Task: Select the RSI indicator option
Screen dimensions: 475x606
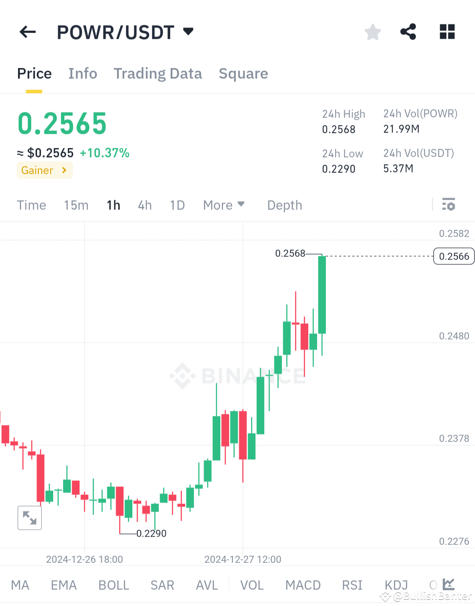Action: pyautogui.click(x=352, y=585)
